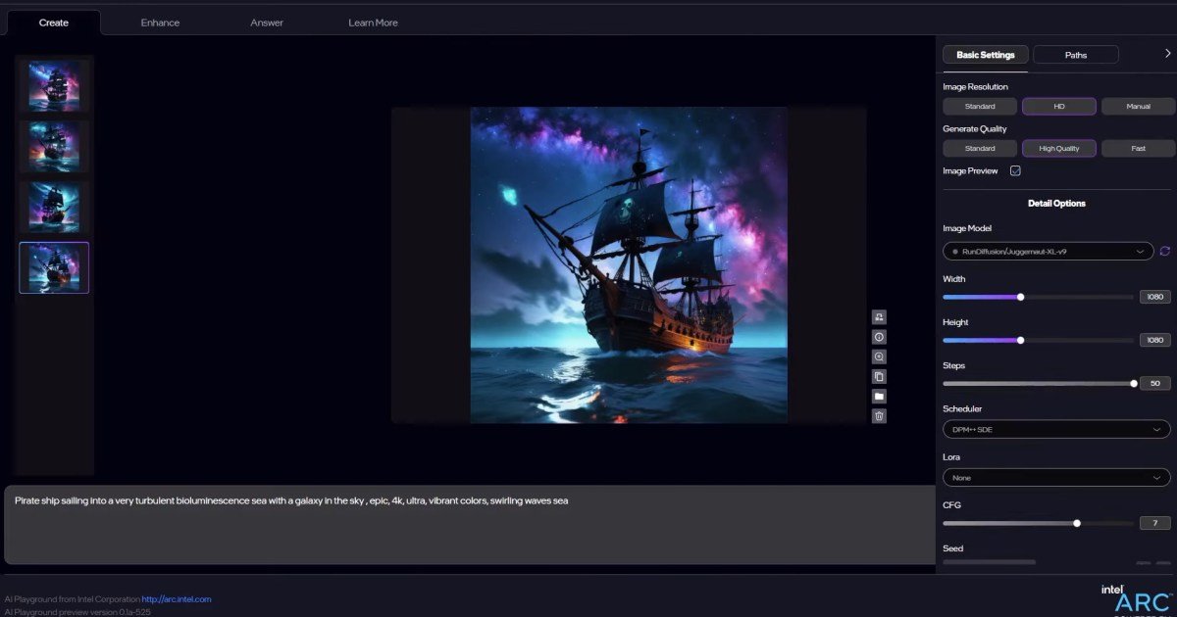The height and width of the screenshot is (617, 1177).
Task: Collapse settings panel with the right chevron
Action: (x=1167, y=54)
